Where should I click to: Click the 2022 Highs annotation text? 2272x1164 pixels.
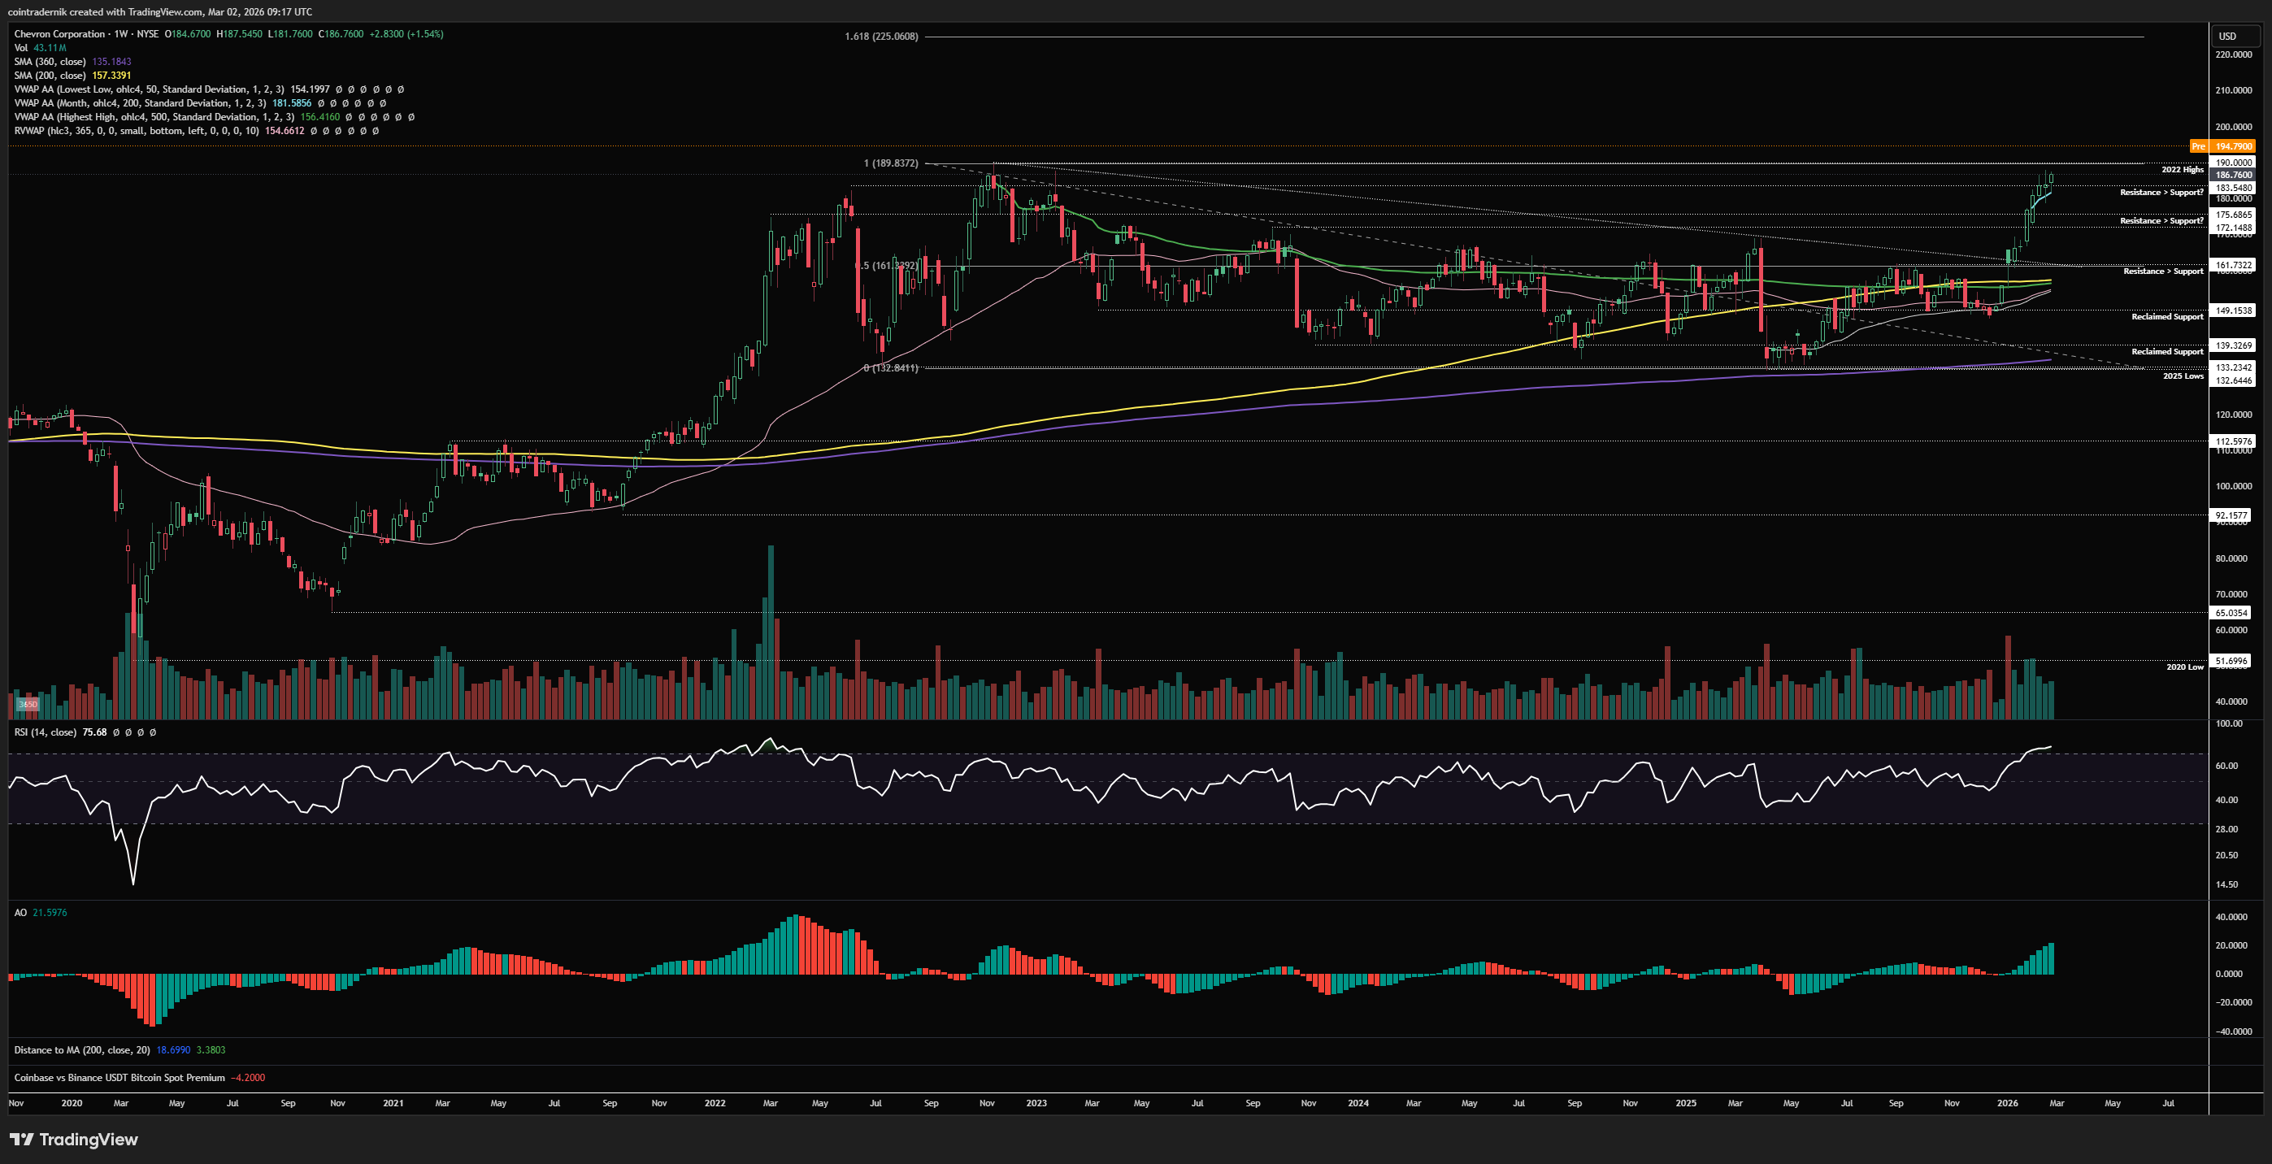(2182, 169)
